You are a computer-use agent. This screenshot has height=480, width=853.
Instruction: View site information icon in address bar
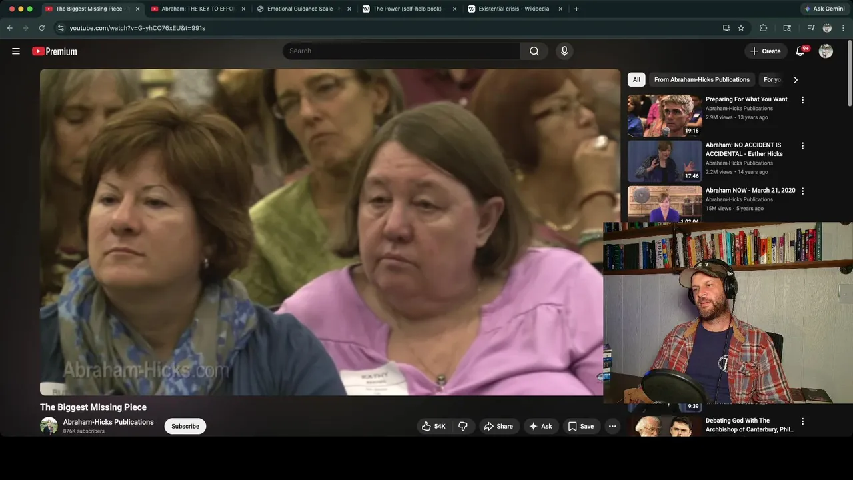[x=61, y=28]
